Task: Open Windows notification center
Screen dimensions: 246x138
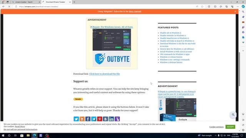Action: coord(242,135)
